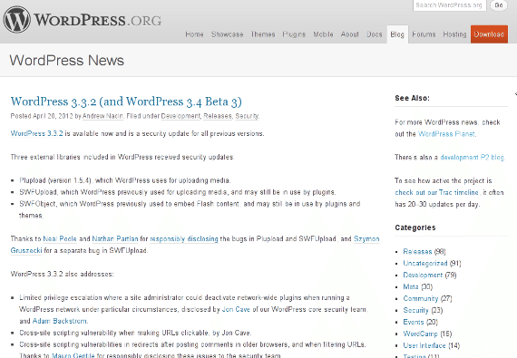The height and width of the screenshot is (358, 517).
Task: Open the Home navigation item
Action: click(x=194, y=34)
